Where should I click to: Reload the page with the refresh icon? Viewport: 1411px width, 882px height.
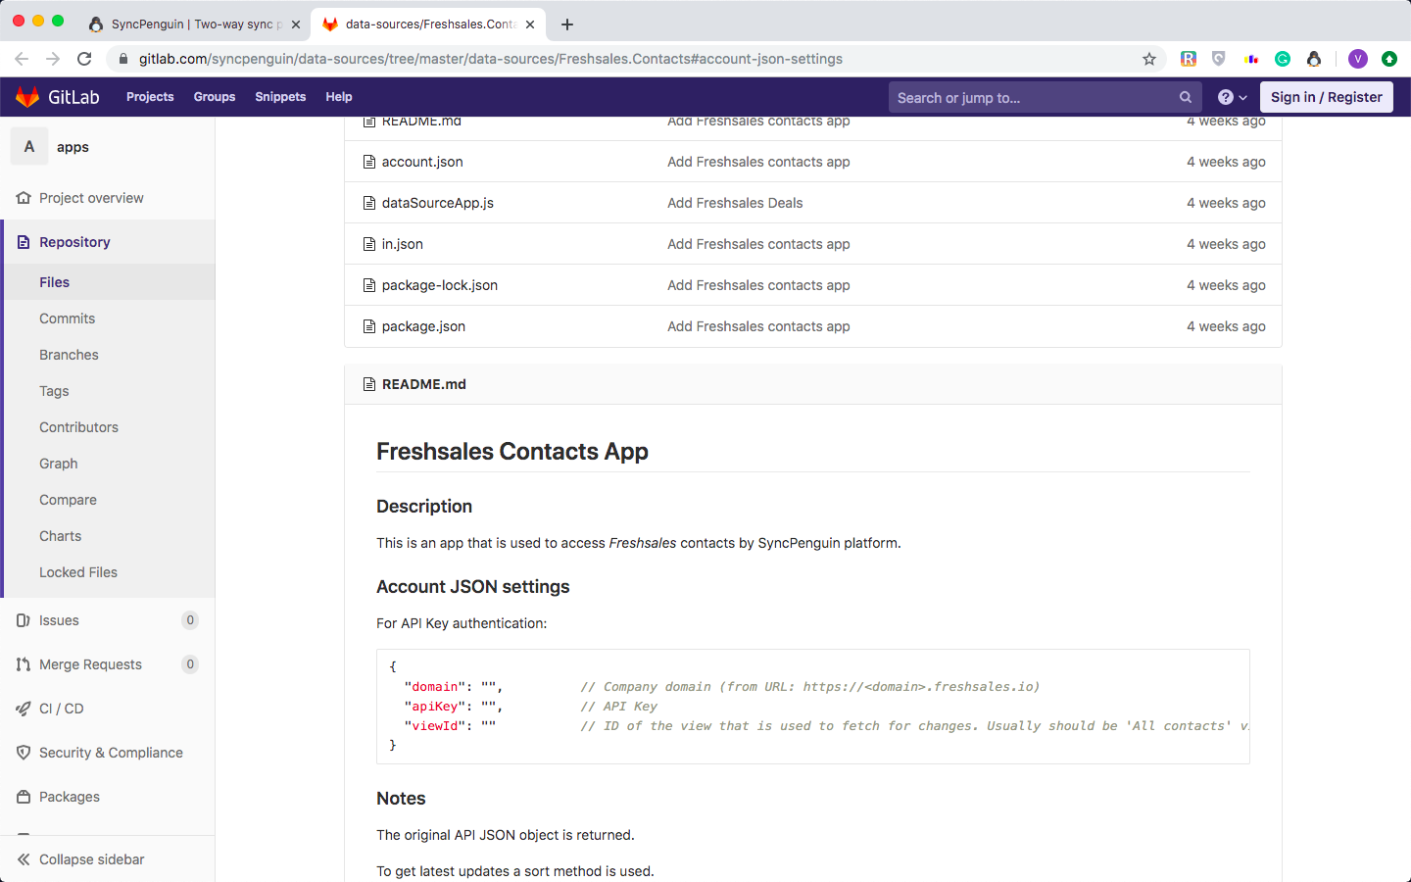tap(84, 59)
